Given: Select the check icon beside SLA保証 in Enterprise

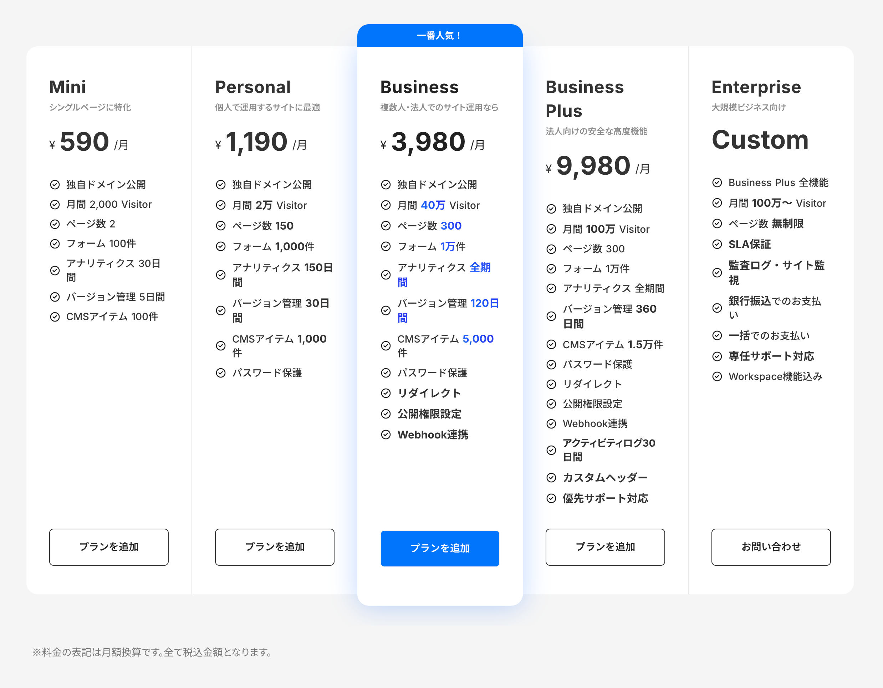Looking at the screenshot, I should point(717,244).
